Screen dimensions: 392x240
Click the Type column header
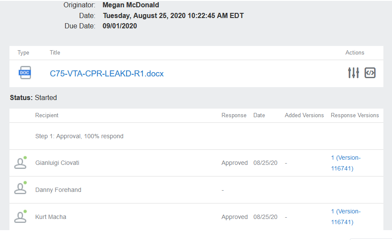pos(23,53)
